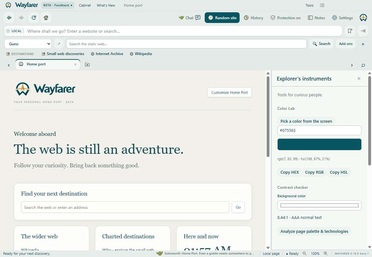Select the Home port tab
The height and width of the screenshot is (257, 372).
(x=48, y=64)
